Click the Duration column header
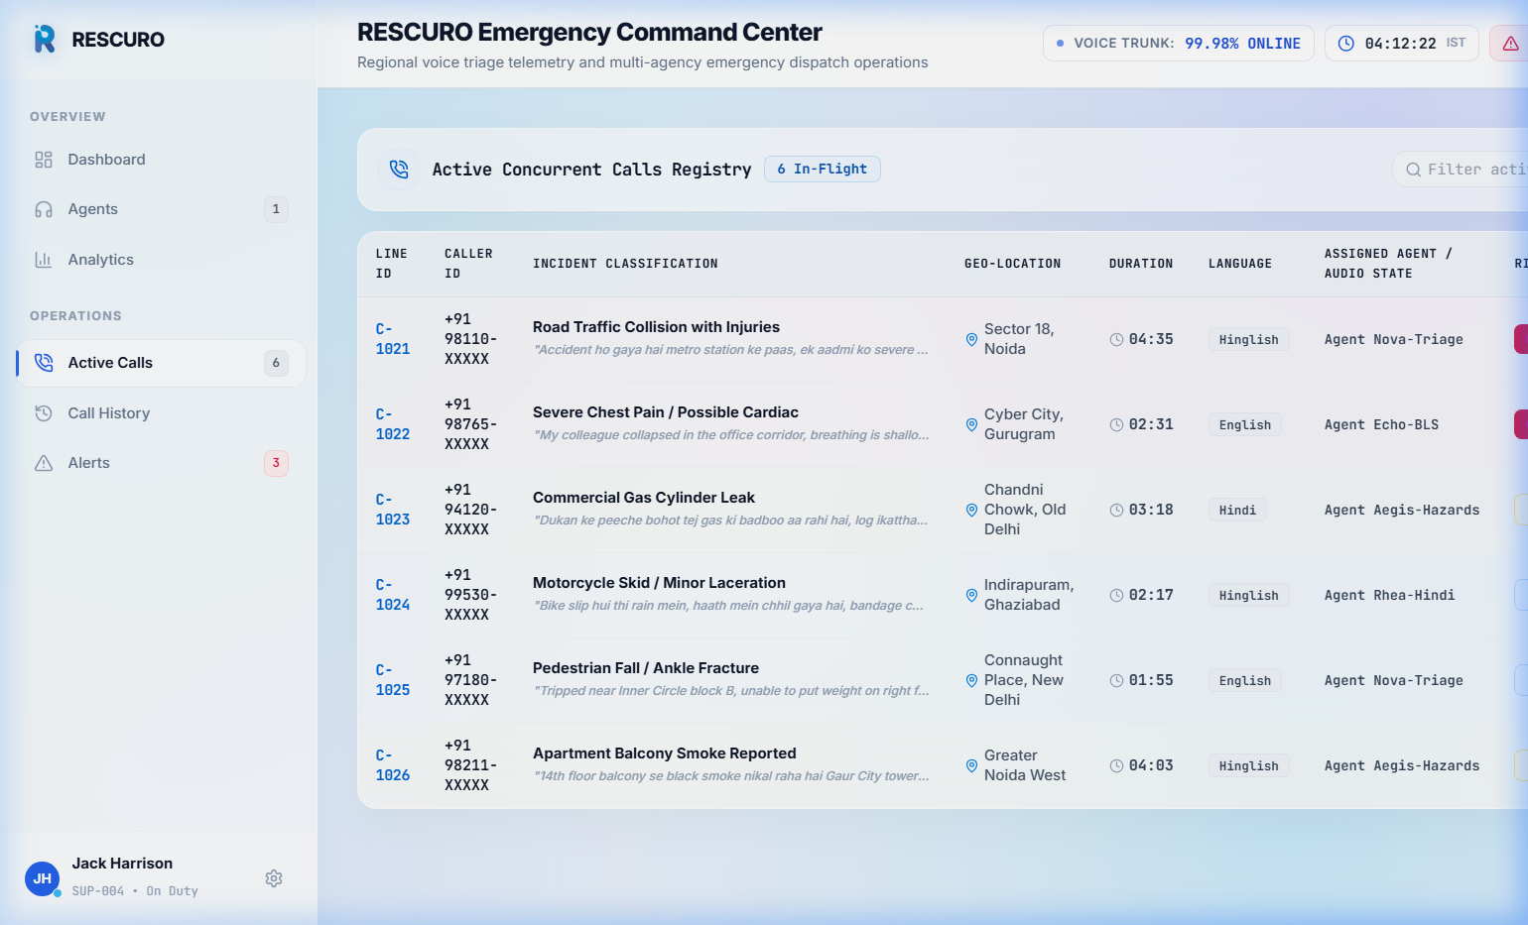 click(x=1141, y=264)
